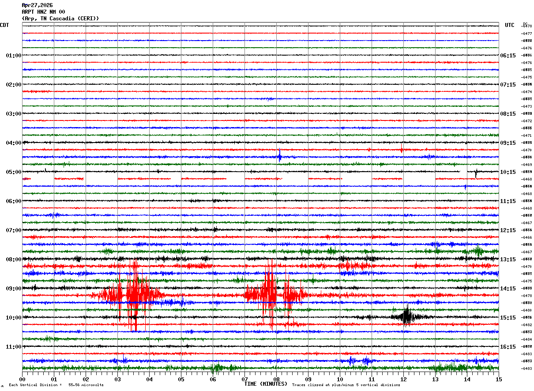Click minute 04 on the time axis
The image size is (534, 391).
tap(149, 379)
